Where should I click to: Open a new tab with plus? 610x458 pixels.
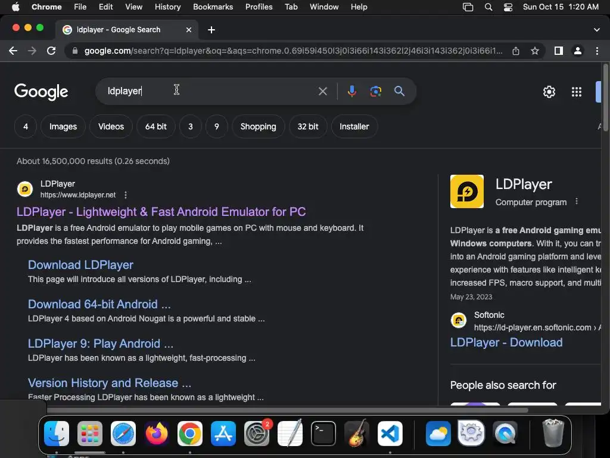[211, 30]
